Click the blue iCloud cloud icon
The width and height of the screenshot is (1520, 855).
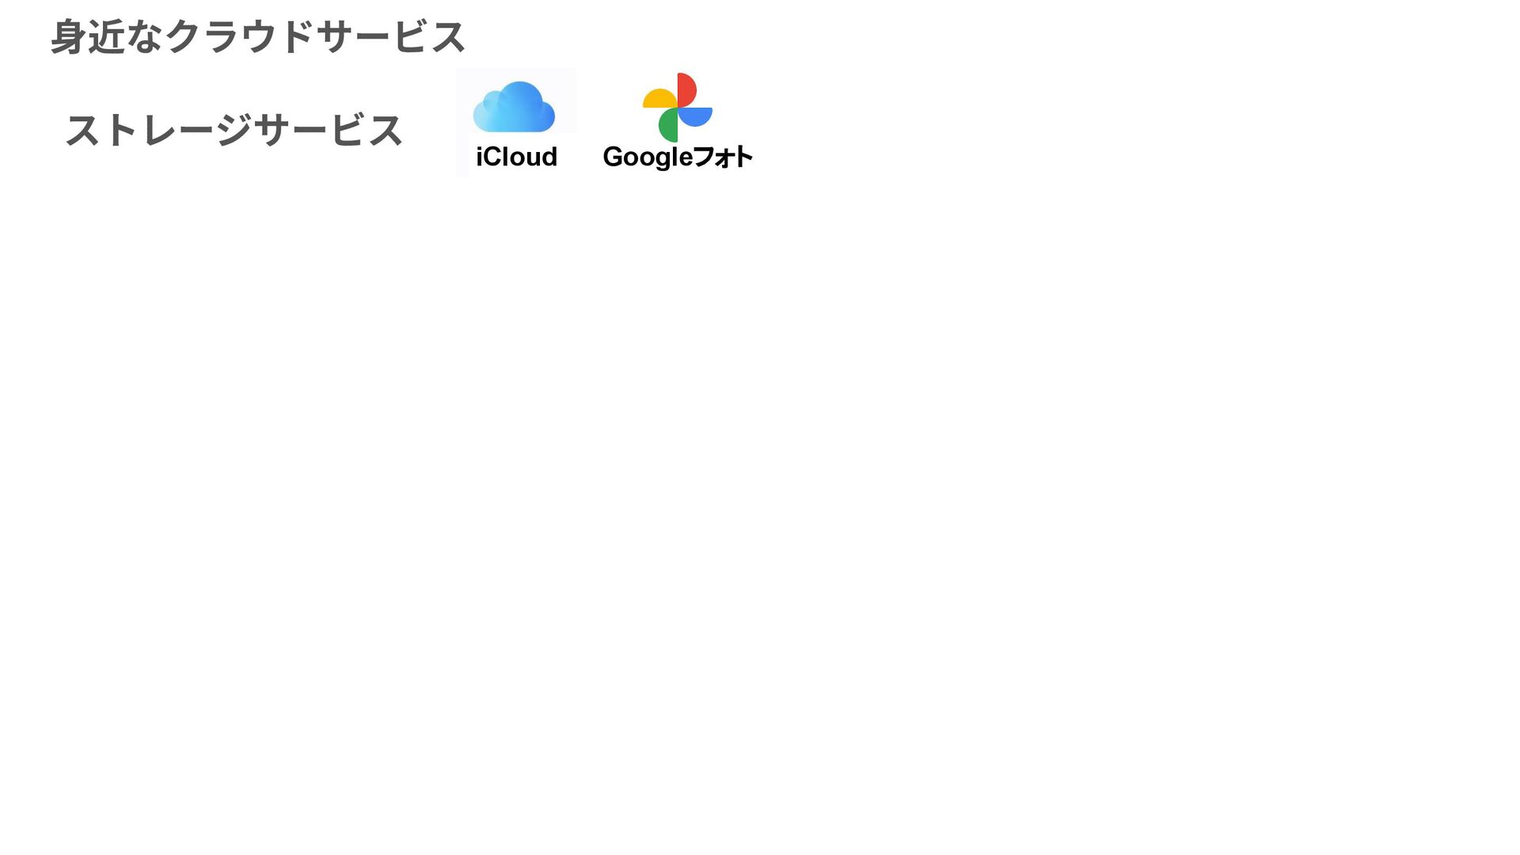[x=514, y=106]
